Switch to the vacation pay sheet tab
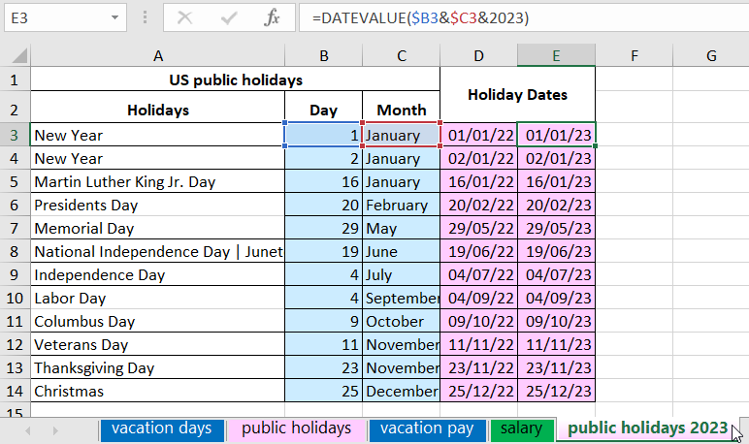Image resolution: width=749 pixels, height=444 pixels. coord(427,428)
